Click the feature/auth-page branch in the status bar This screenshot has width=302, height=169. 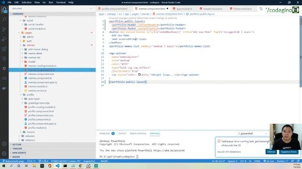[13, 161]
